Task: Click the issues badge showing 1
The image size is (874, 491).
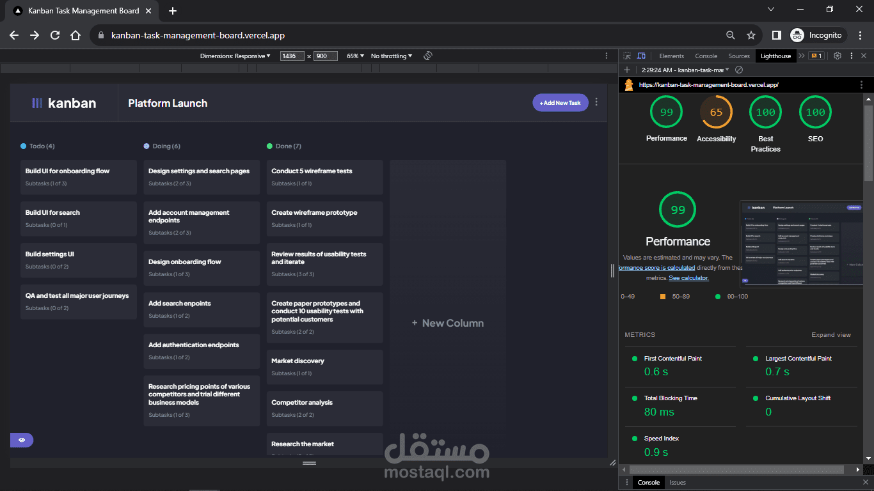Action: tap(816, 56)
